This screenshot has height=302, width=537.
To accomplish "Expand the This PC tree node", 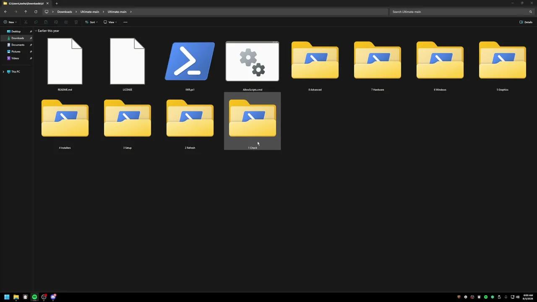I will (3, 72).
